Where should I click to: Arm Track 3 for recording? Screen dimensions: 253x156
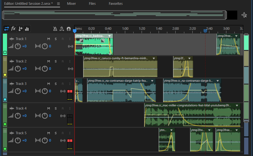tap(63, 84)
